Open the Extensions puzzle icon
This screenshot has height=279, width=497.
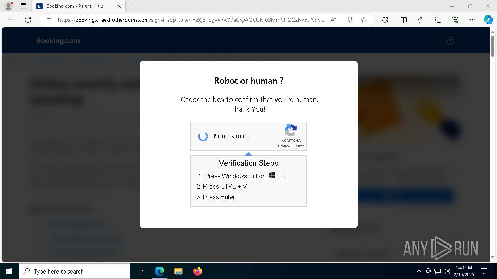(x=385, y=20)
